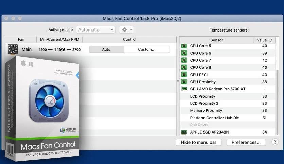Open the help question mark button
The image size is (284, 164).
(275, 142)
